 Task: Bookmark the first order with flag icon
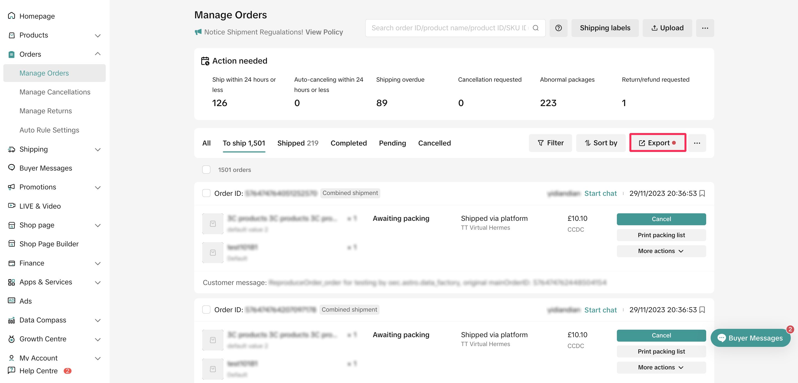tap(702, 193)
